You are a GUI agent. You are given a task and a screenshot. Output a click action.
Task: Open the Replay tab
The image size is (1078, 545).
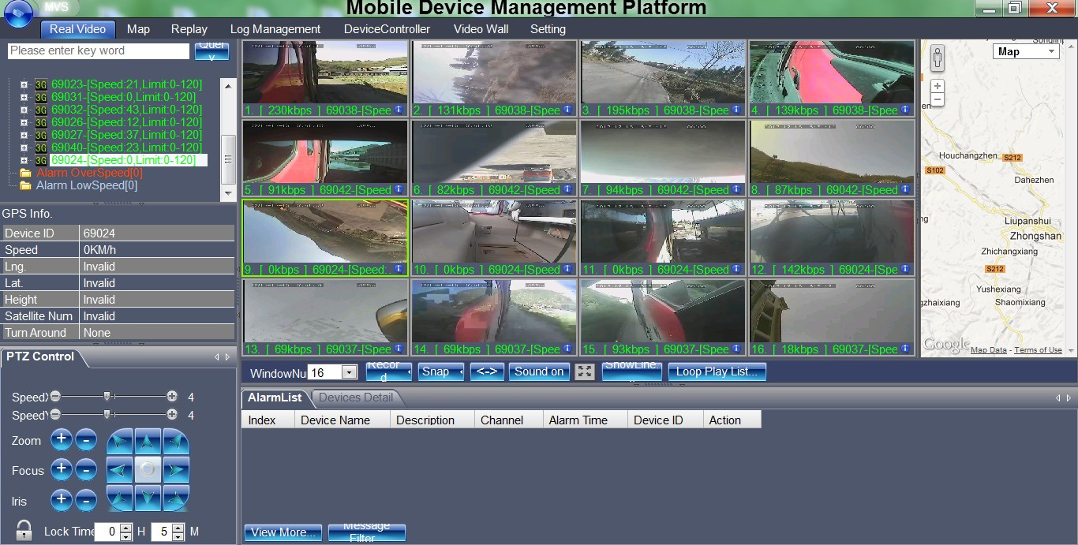point(189,29)
